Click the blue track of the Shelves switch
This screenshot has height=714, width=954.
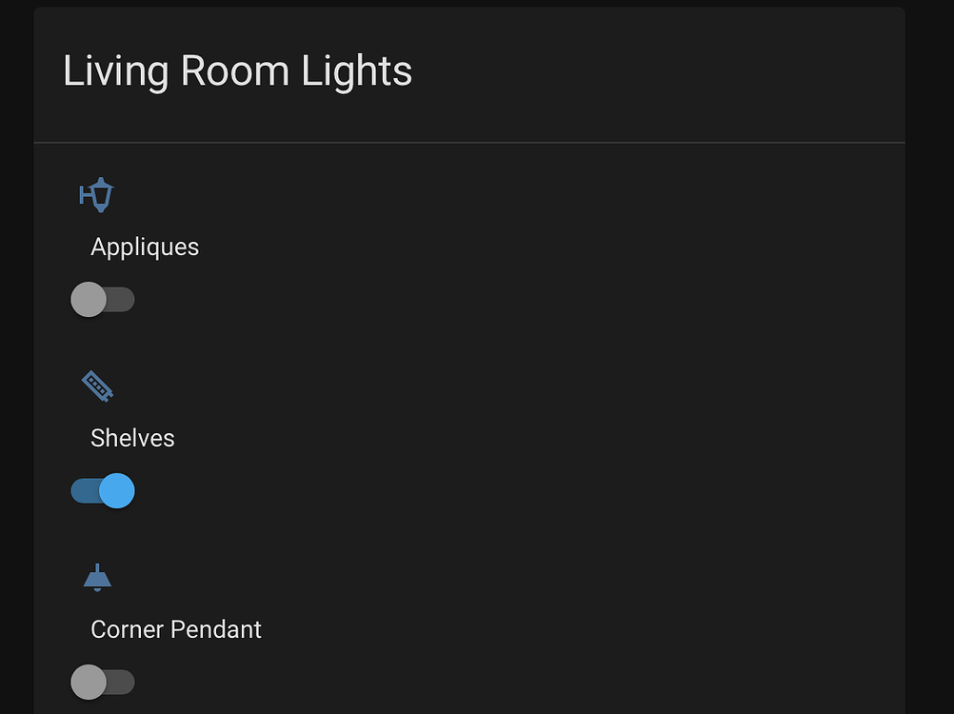(83, 491)
